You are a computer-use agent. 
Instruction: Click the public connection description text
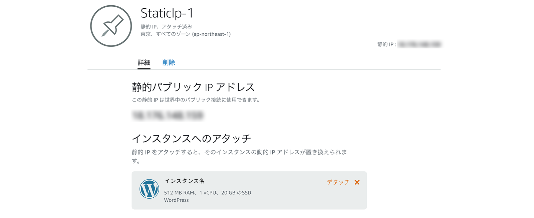pos(196,100)
